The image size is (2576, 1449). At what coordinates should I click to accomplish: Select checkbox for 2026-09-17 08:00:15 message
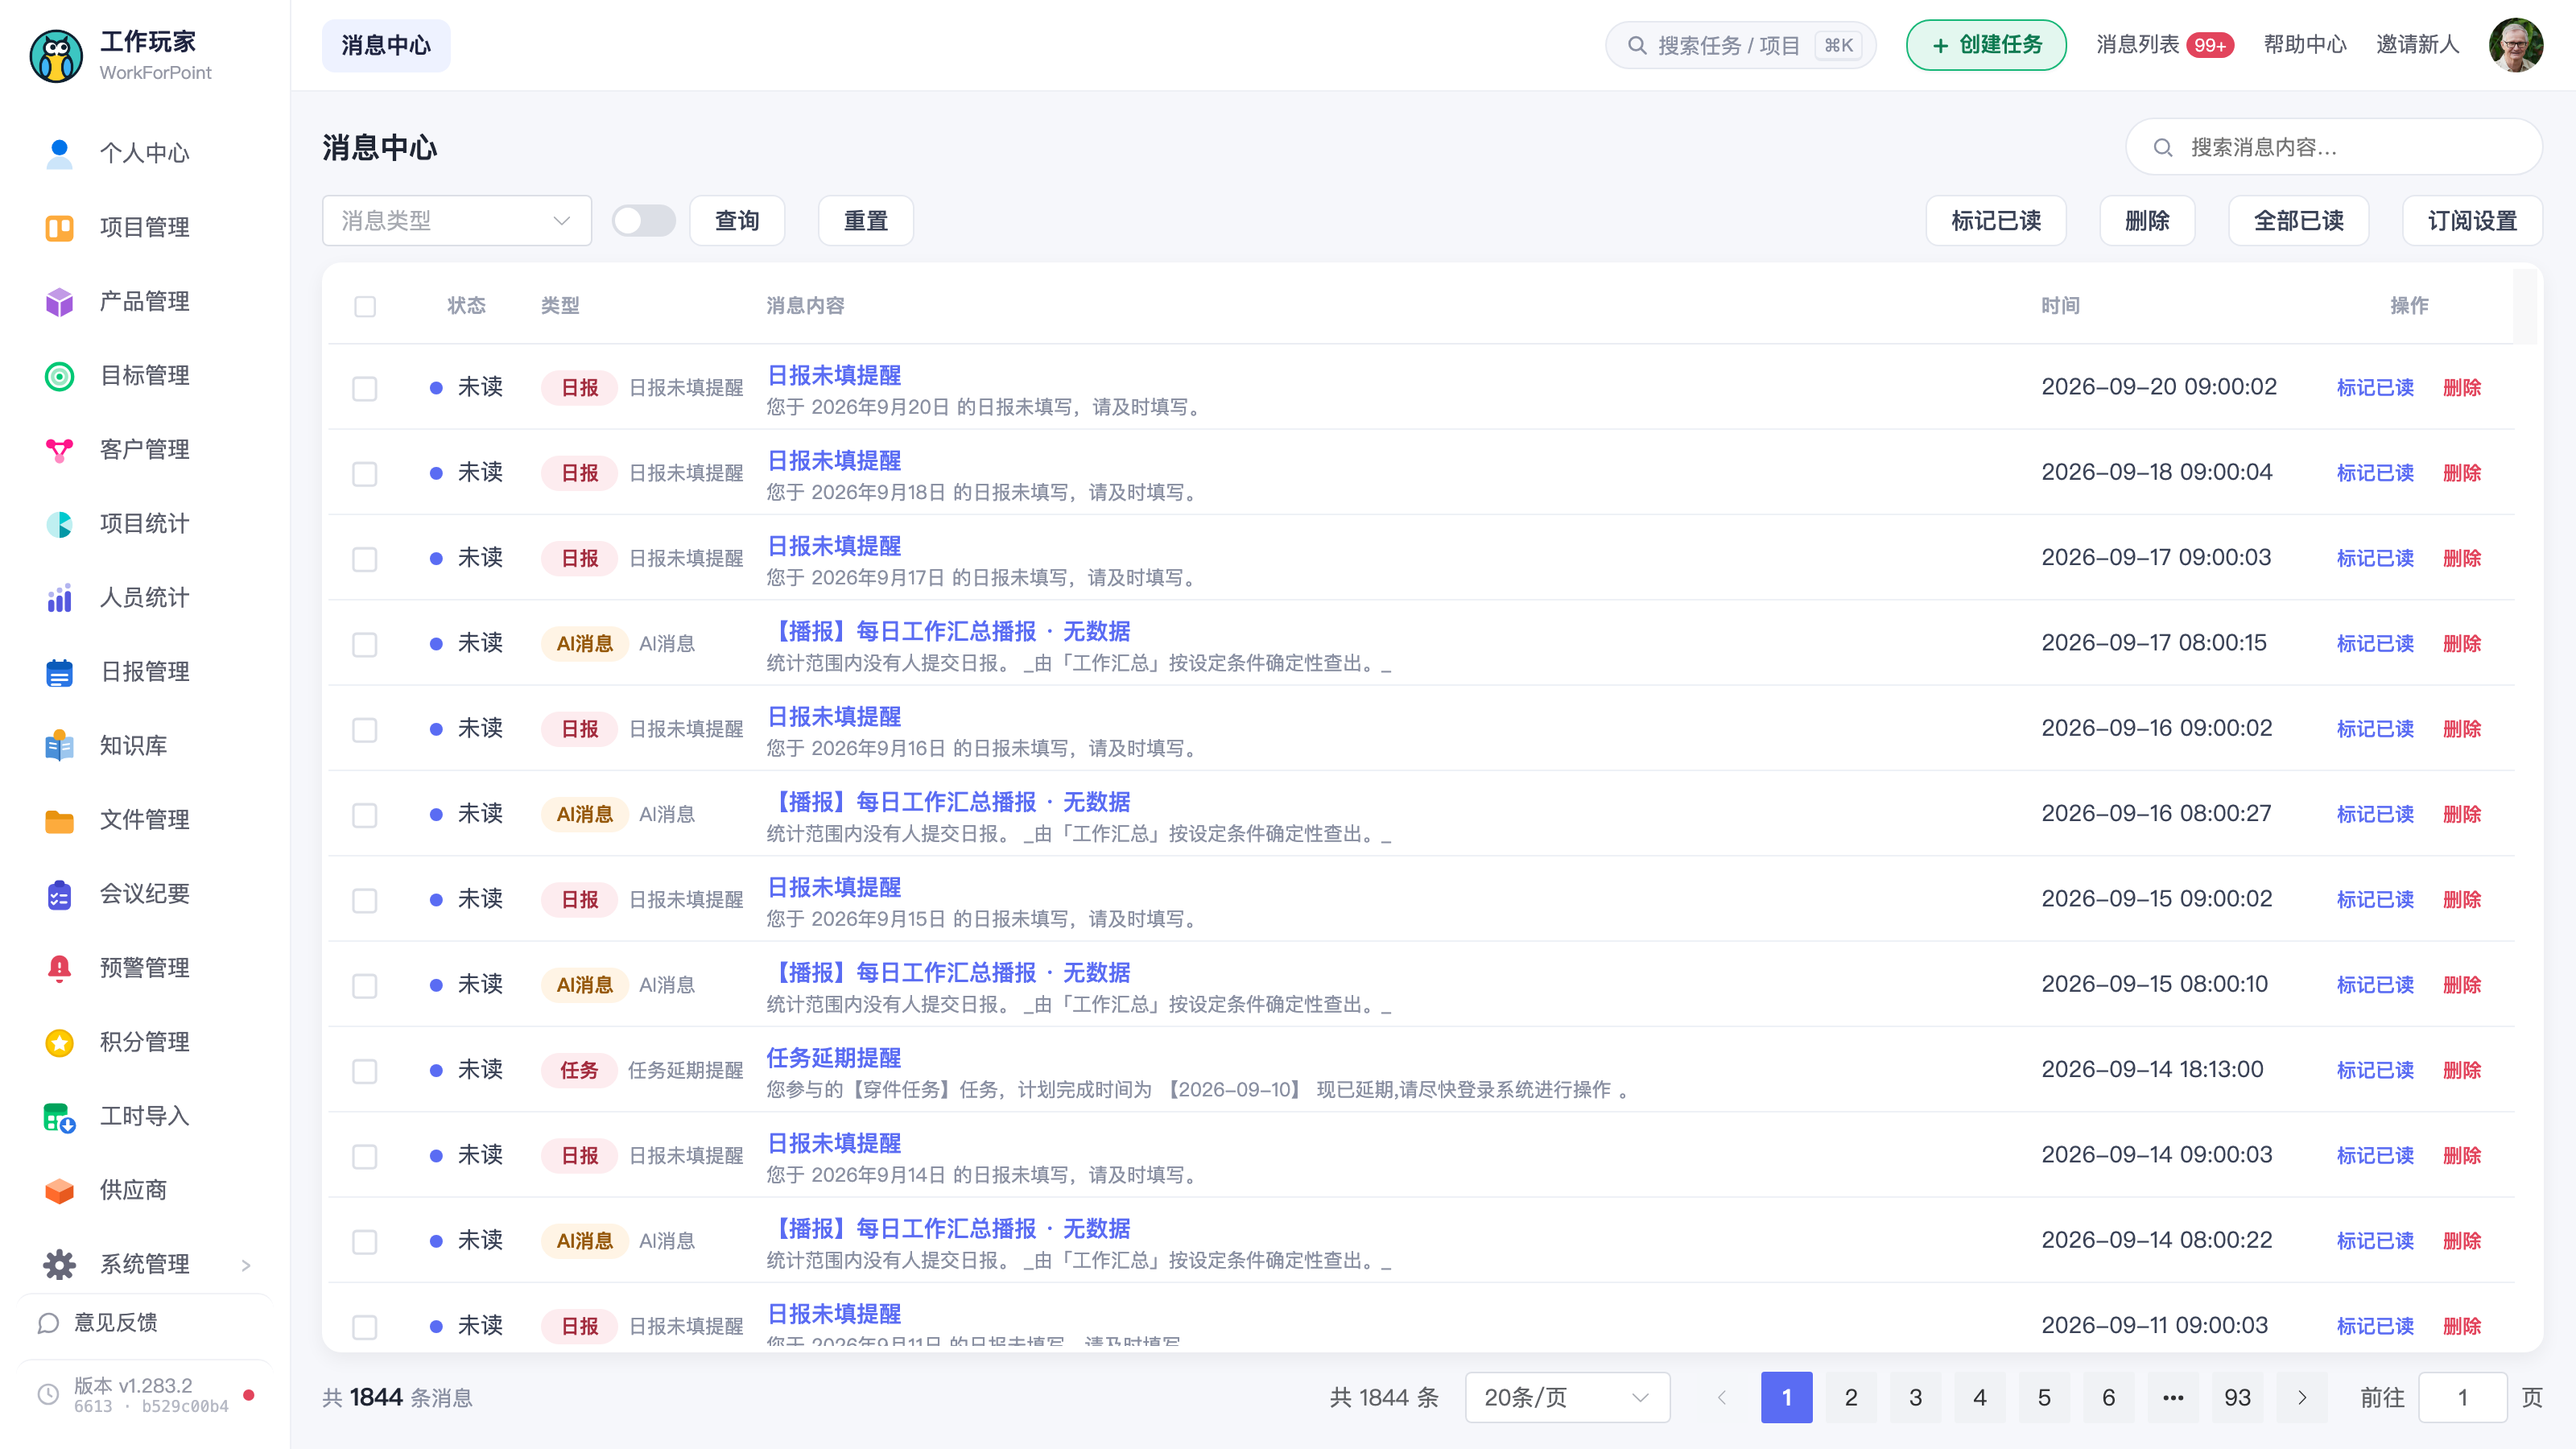365,644
